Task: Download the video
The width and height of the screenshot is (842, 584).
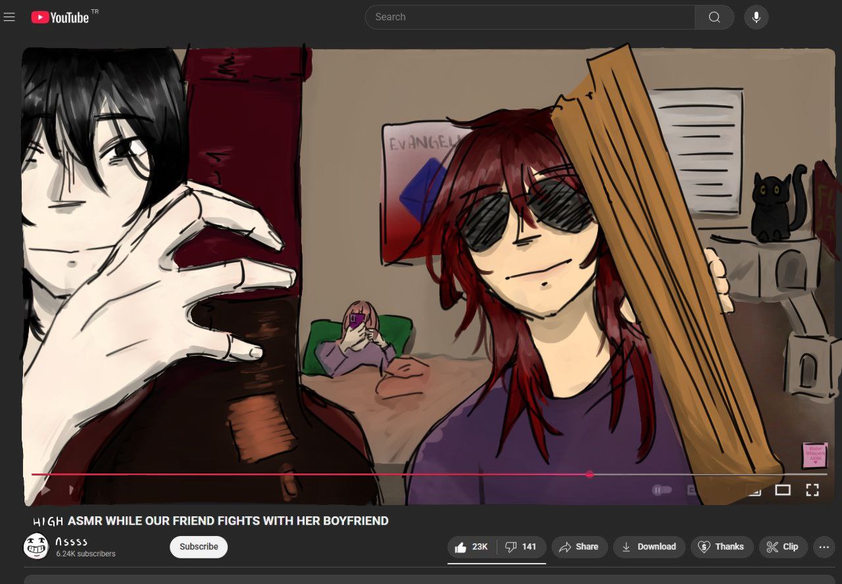Action: pos(649,547)
